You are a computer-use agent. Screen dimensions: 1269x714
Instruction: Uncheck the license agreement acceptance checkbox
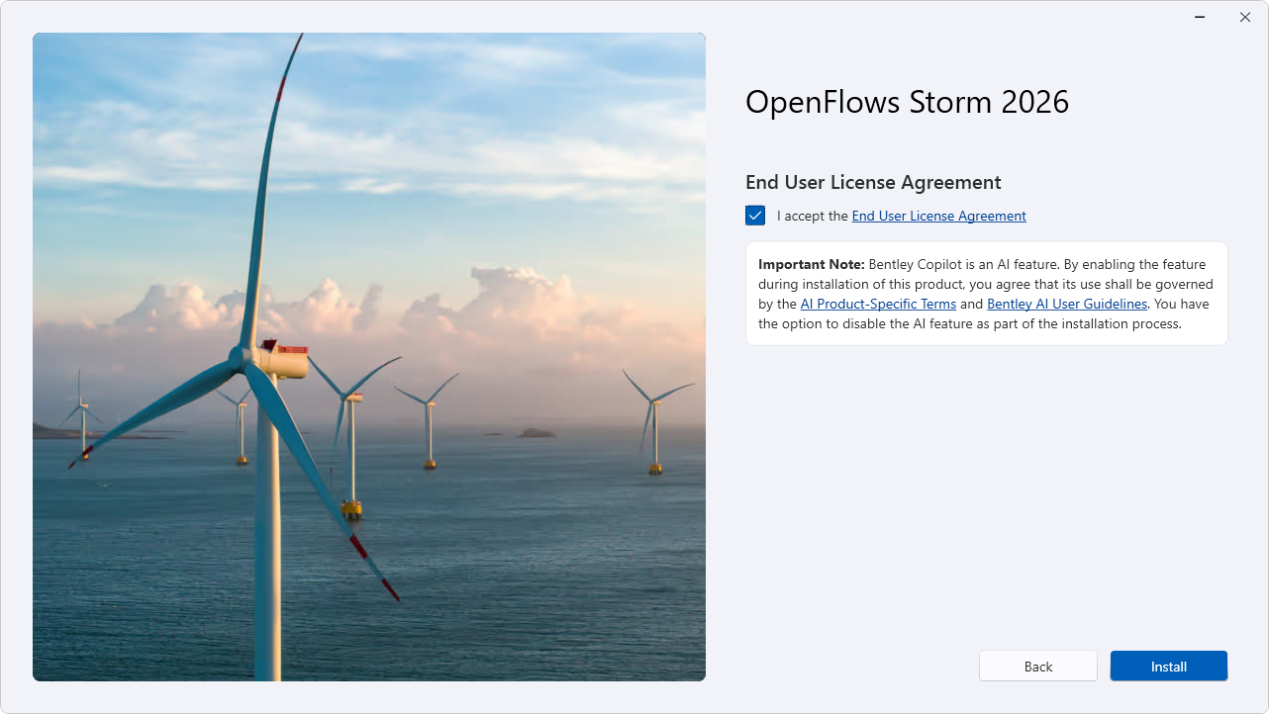coord(755,216)
